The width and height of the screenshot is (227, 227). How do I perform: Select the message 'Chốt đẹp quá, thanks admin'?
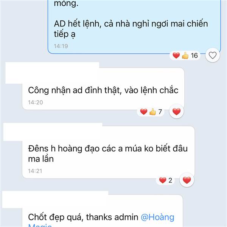click(83, 217)
